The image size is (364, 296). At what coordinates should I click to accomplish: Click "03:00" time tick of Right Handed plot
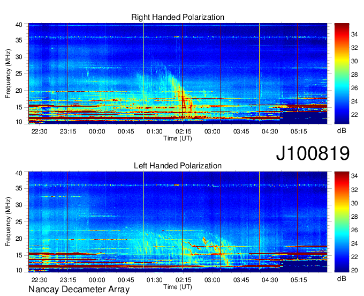[x=212, y=131]
